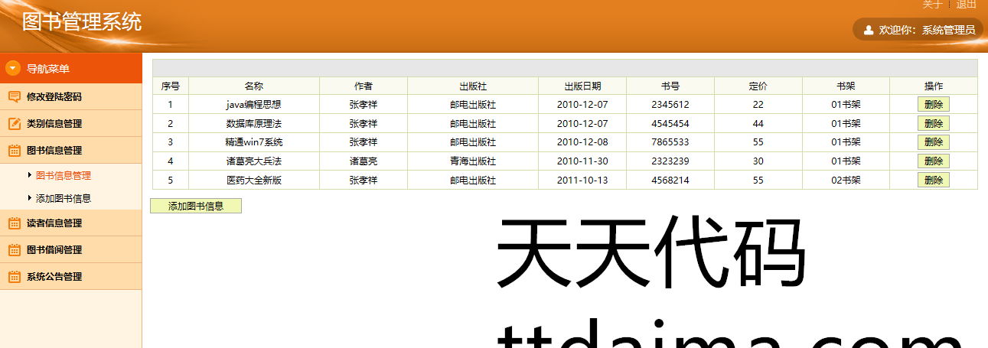Image resolution: width=988 pixels, height=348 pixels.
Task: Click the pencil icon next to 类别信息管理
Action: point(14,123)
